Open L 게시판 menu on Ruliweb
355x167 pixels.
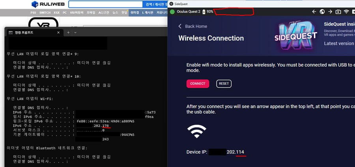tap(148, 13)
